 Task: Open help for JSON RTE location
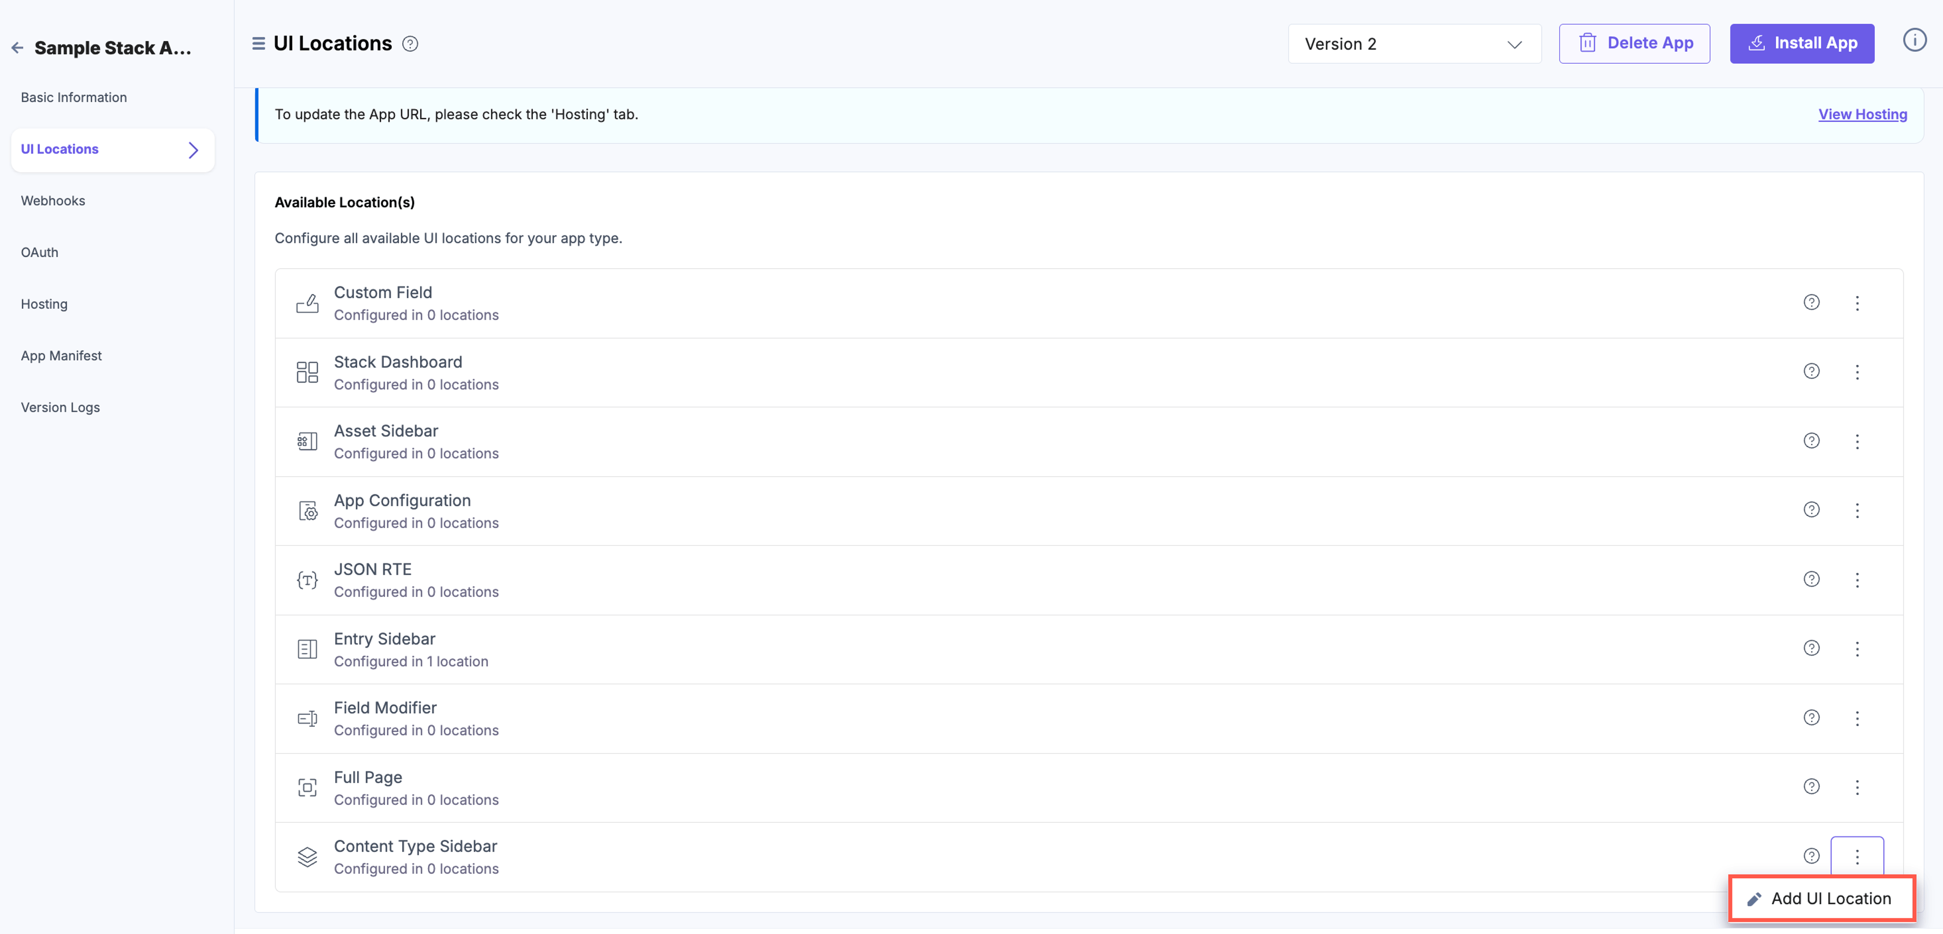1811,579
